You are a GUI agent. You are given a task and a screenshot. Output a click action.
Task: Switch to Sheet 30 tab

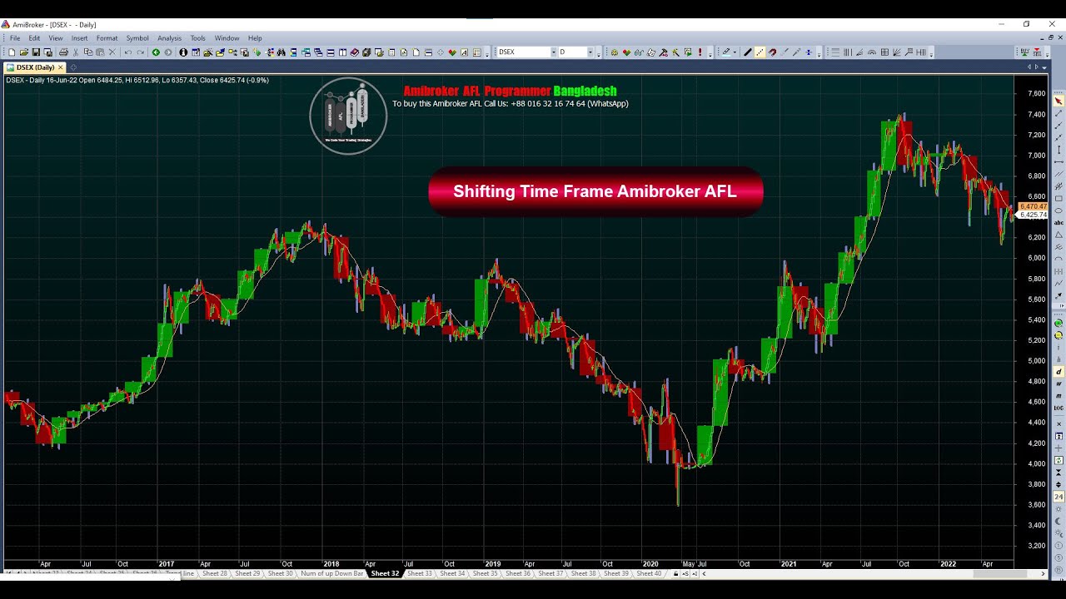point(280,573)
